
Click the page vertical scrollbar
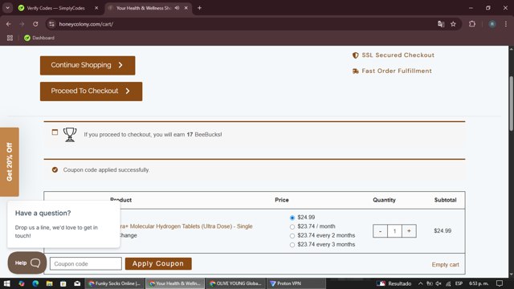(x=511, y=104)
